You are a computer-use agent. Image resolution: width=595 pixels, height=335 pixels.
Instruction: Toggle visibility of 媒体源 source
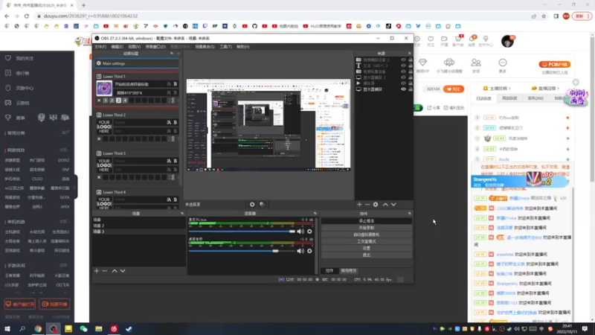tap(403, 83)
